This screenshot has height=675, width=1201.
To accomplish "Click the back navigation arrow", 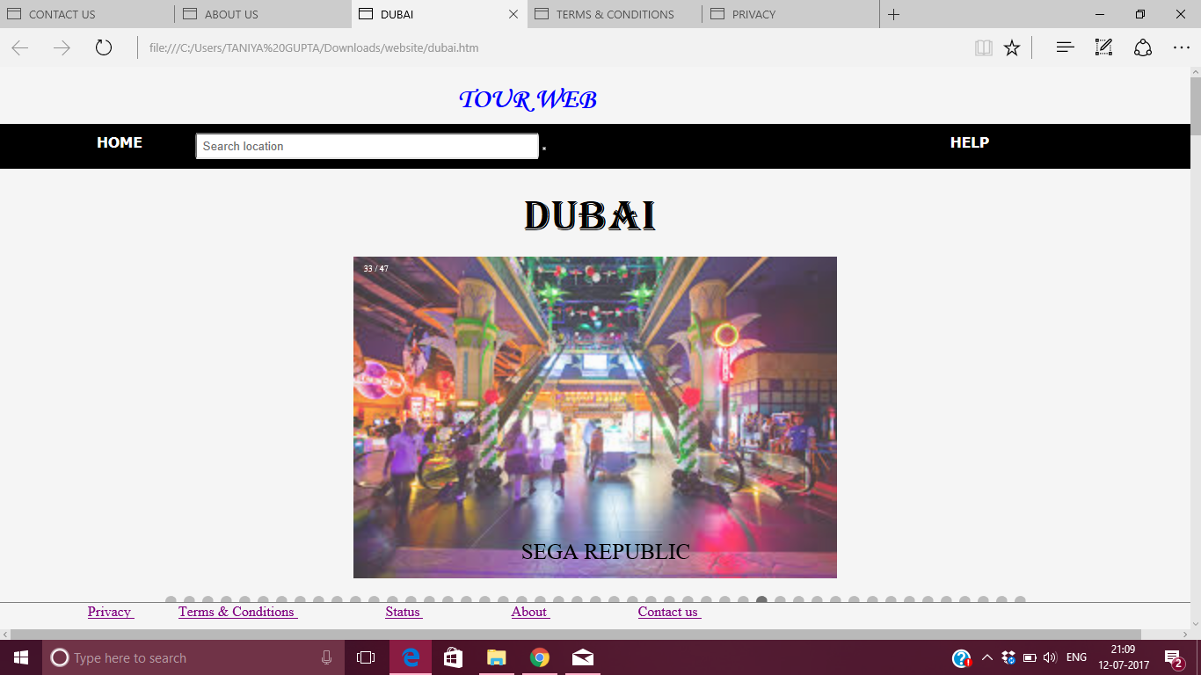I will click(18, 47).
